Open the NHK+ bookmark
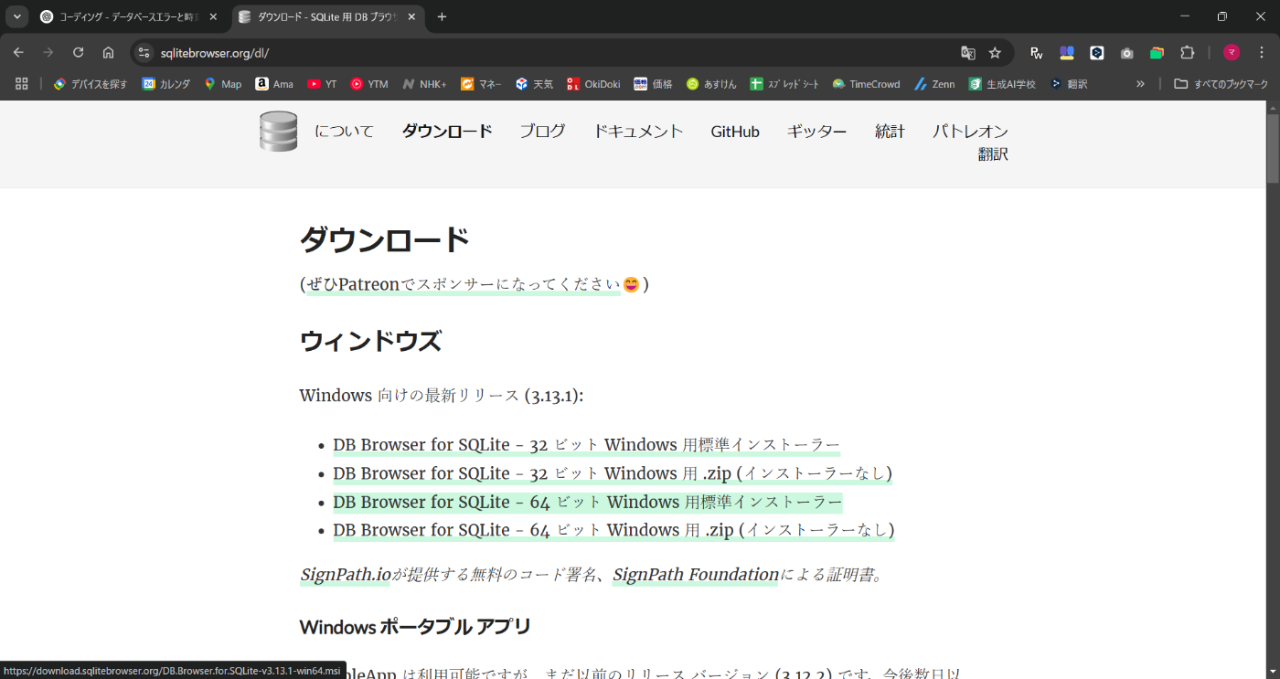This screenshot has height=679, width=1280. pos(424,83)
